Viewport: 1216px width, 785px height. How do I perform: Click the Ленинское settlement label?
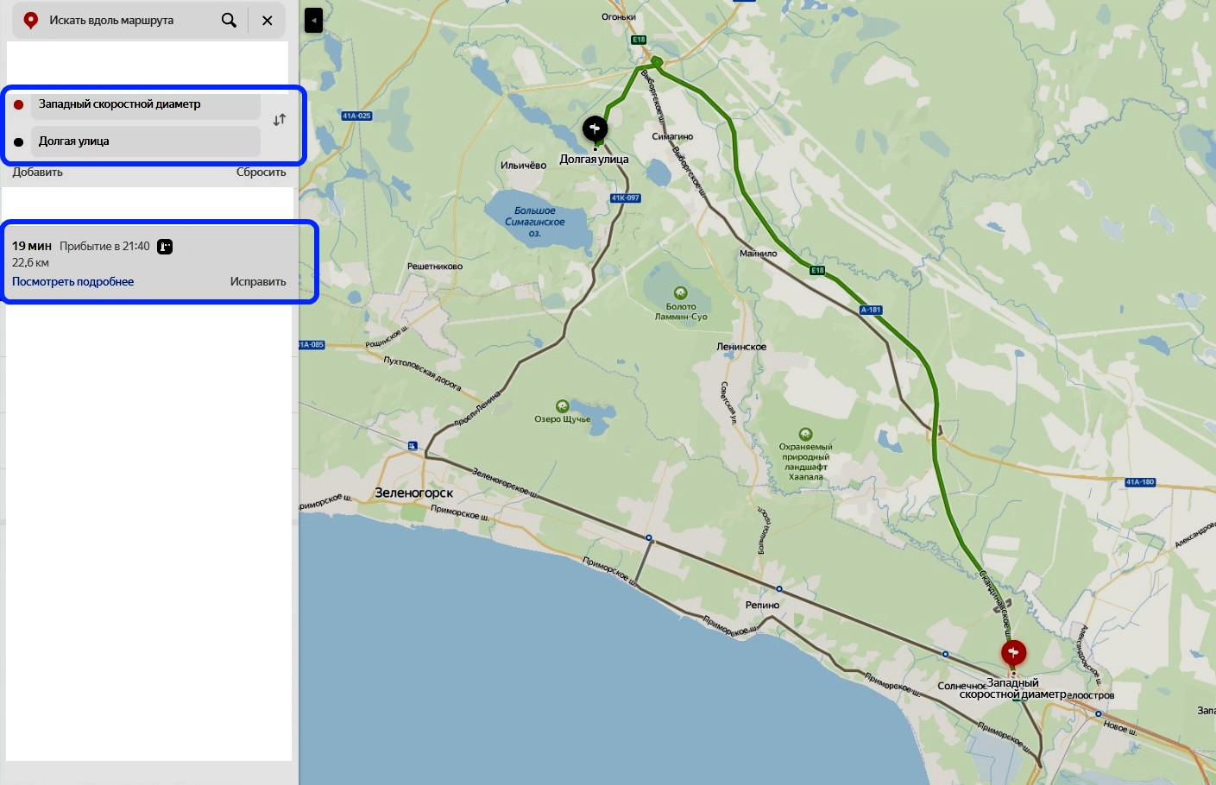(x=741, y=347)
